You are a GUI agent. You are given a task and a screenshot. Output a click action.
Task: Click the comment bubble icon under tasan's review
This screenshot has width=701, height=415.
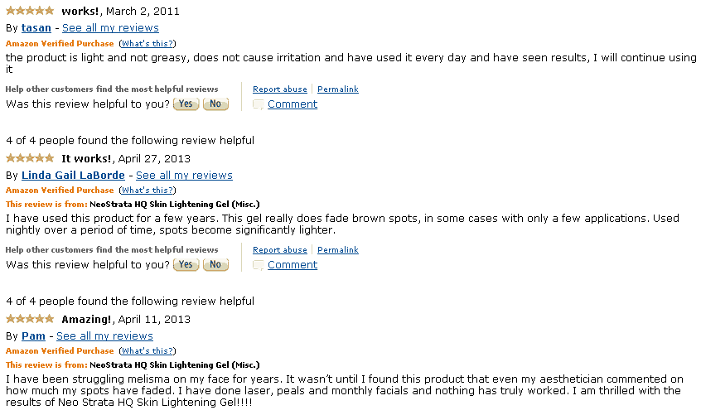pos(258,104)
